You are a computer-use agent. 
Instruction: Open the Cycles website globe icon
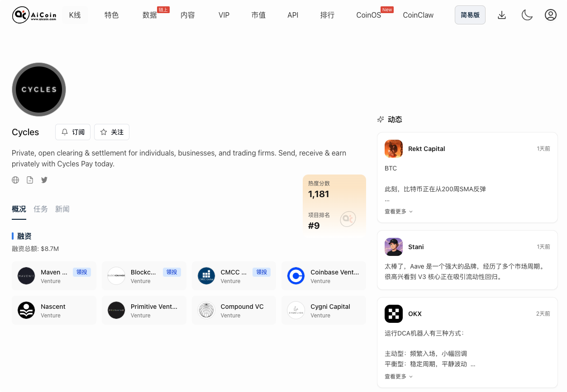click(15, 180)
